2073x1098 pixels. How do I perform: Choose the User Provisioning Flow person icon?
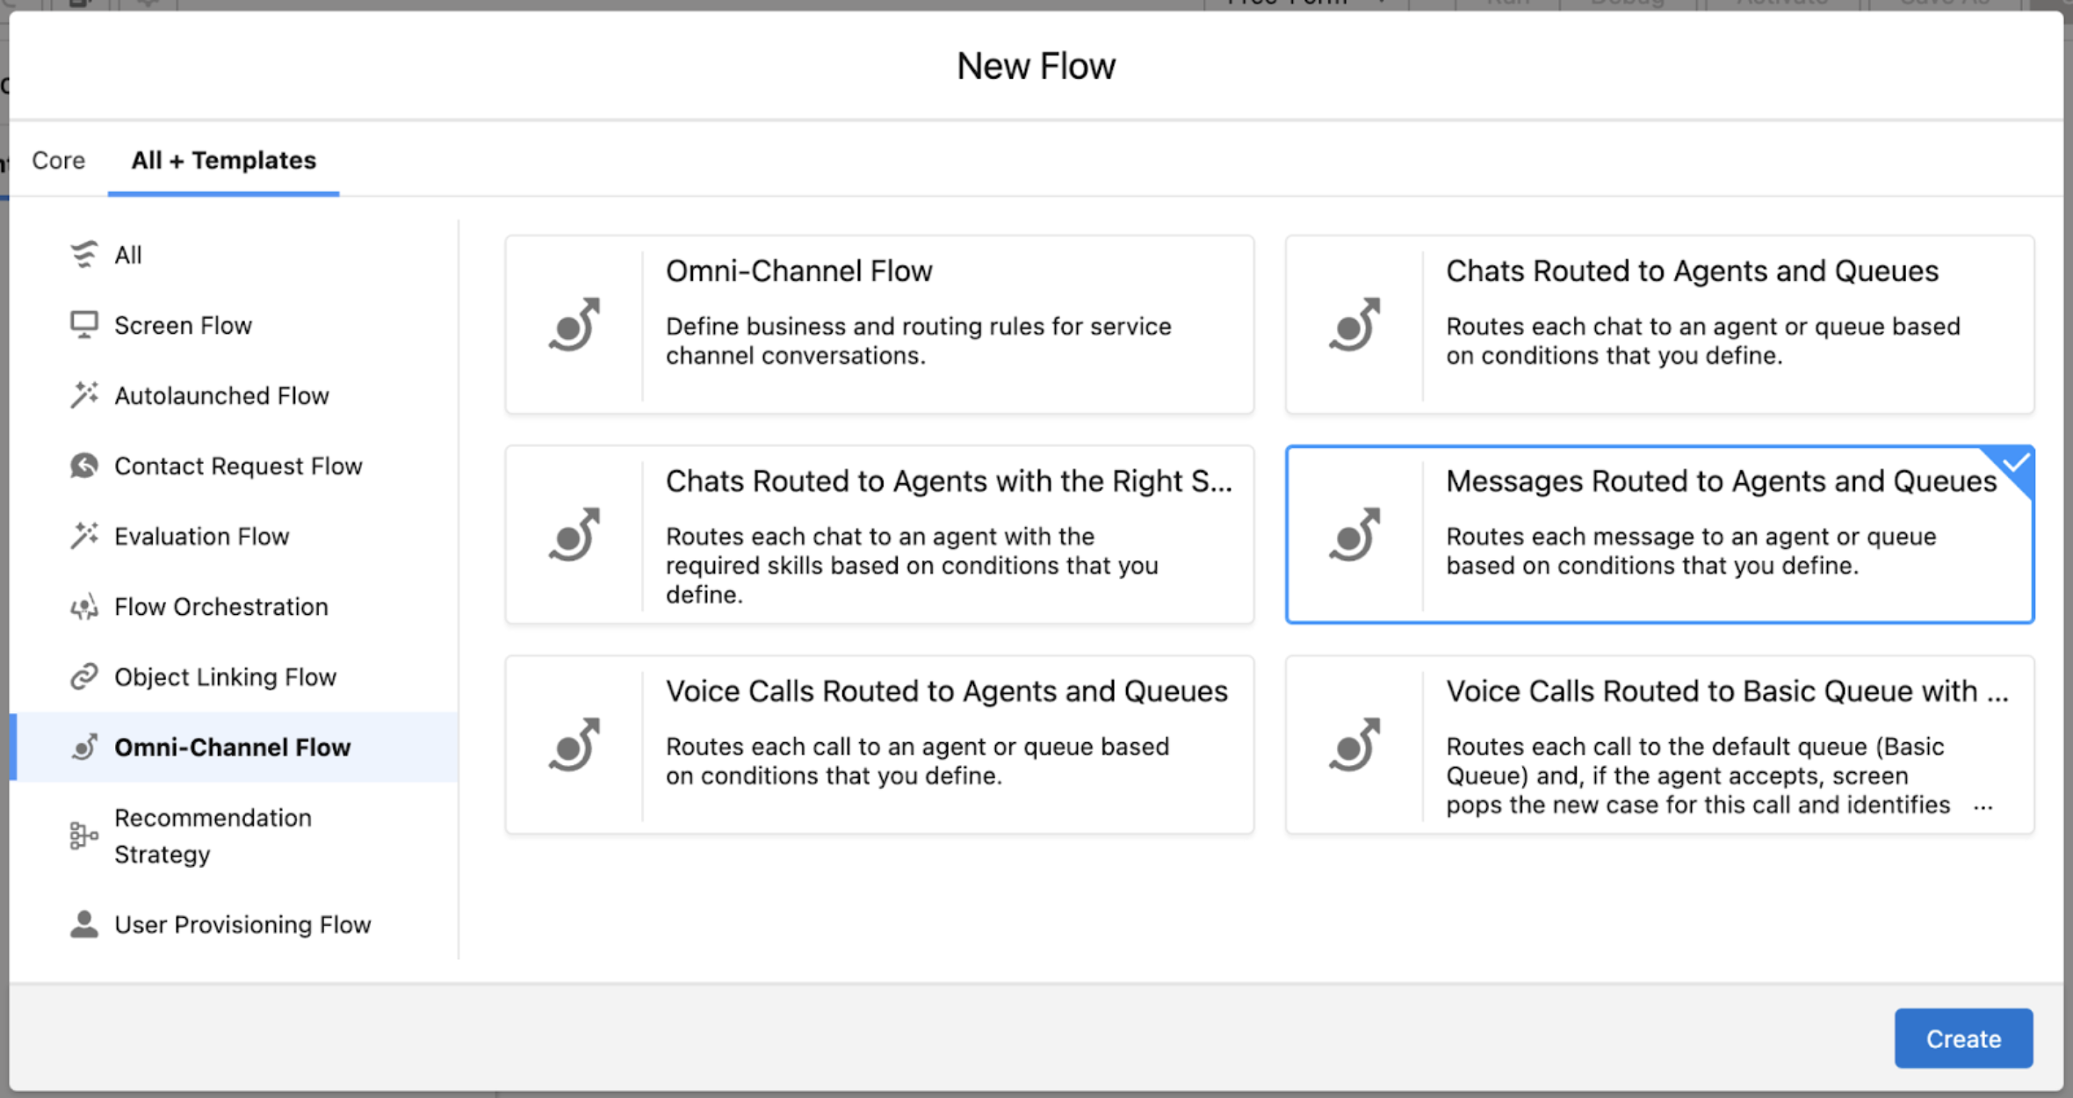[83, 924]
